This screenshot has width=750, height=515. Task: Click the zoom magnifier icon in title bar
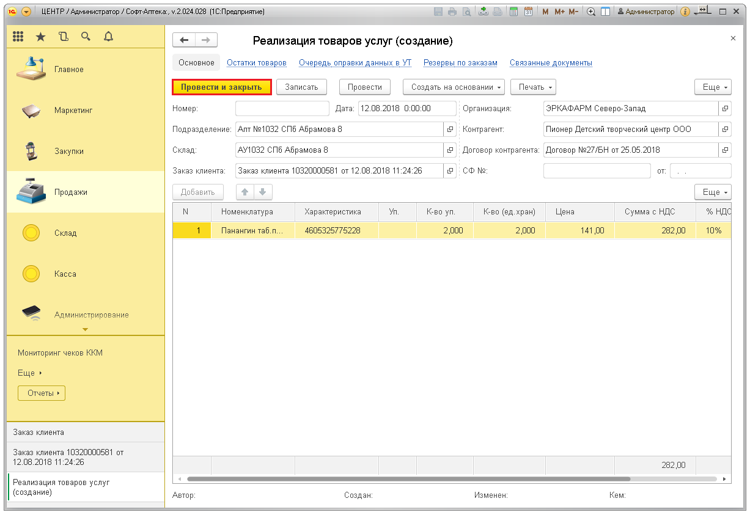[x=591, y=12]
